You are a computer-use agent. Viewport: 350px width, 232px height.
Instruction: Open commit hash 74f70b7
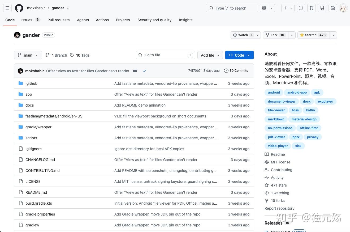point(195,71)
